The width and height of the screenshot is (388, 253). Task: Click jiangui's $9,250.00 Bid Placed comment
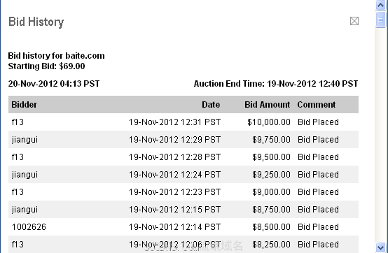[318, 175]
